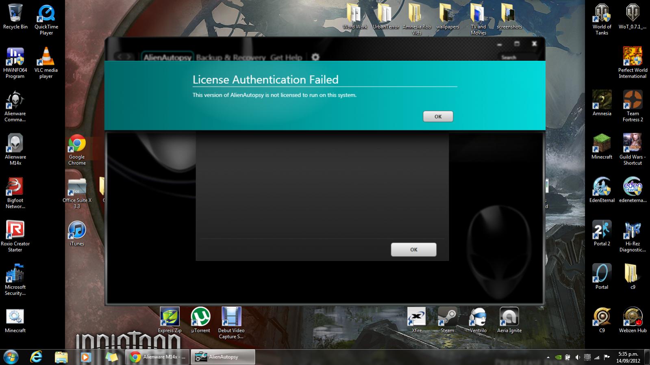Launch Team Fortress 2 shortcut
The width and height of the screenshot is (650, 365).
pos(633,107)
